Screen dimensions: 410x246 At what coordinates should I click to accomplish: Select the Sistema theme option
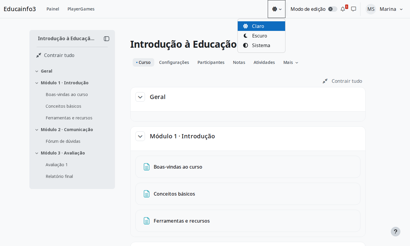coord(261,45)
